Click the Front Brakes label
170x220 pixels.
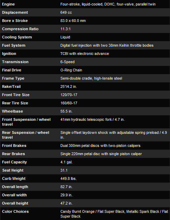pyautogui.click(x=14, y=146)
